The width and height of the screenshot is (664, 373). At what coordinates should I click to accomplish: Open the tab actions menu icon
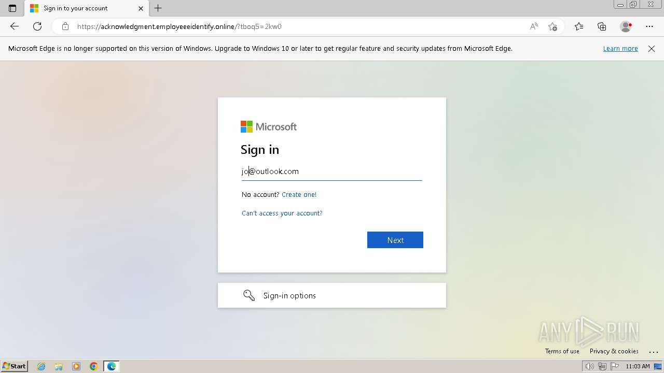[x=12, y=8]
